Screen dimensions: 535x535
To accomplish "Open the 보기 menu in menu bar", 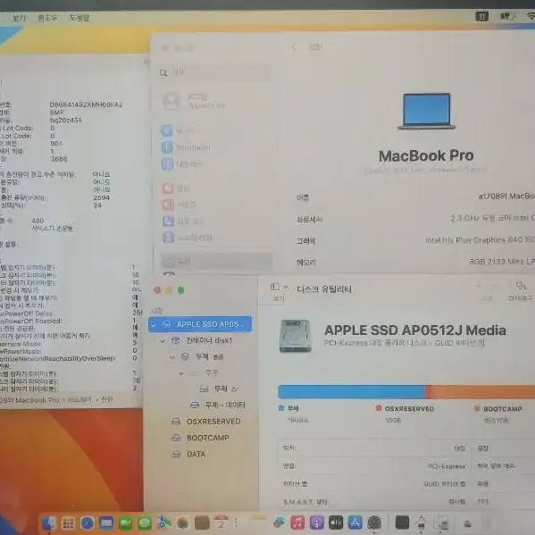I will [x=19, y=17].
